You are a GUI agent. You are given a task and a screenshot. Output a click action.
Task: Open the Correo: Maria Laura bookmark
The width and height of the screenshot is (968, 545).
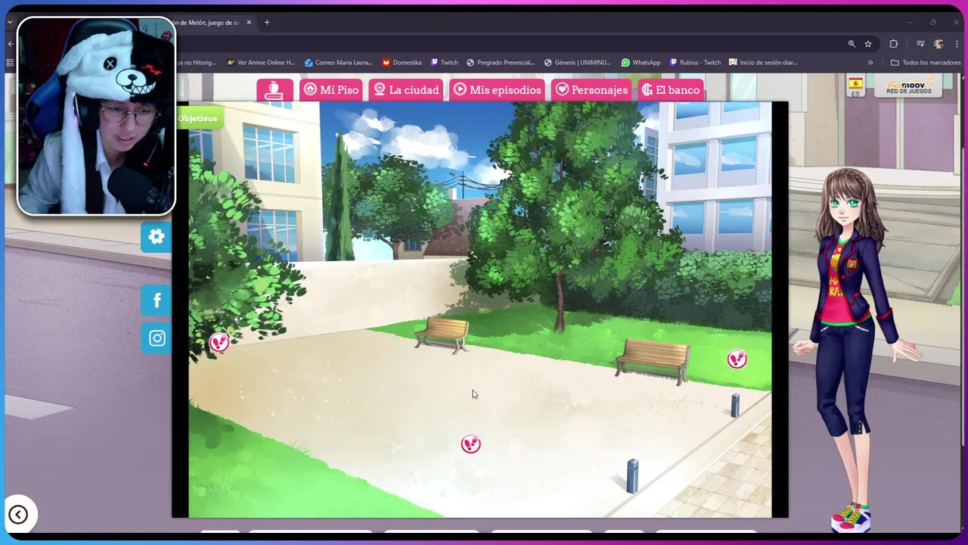click(339, 63)
